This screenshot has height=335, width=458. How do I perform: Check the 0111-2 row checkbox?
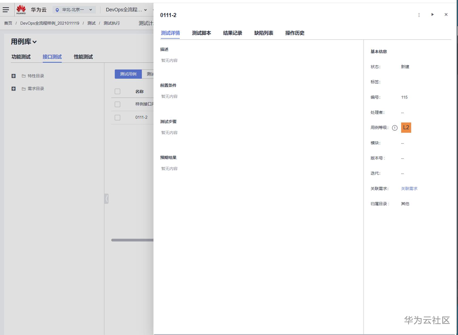coord(117,118)
